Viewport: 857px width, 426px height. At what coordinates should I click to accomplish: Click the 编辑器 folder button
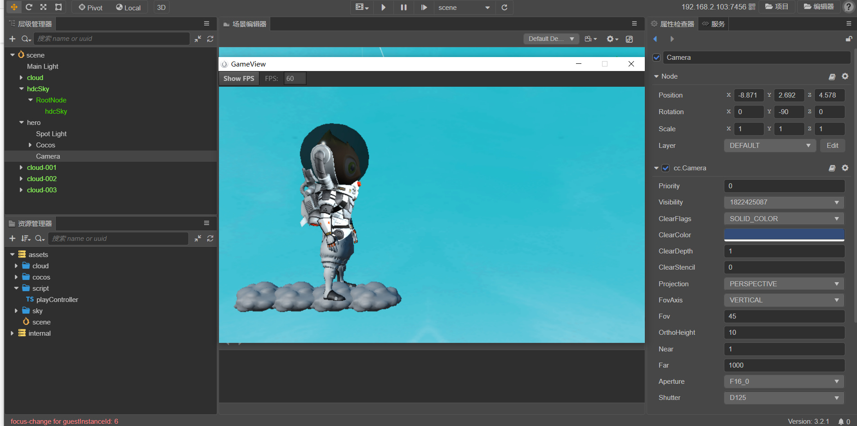pyautogui.click(x=819, y=7)
